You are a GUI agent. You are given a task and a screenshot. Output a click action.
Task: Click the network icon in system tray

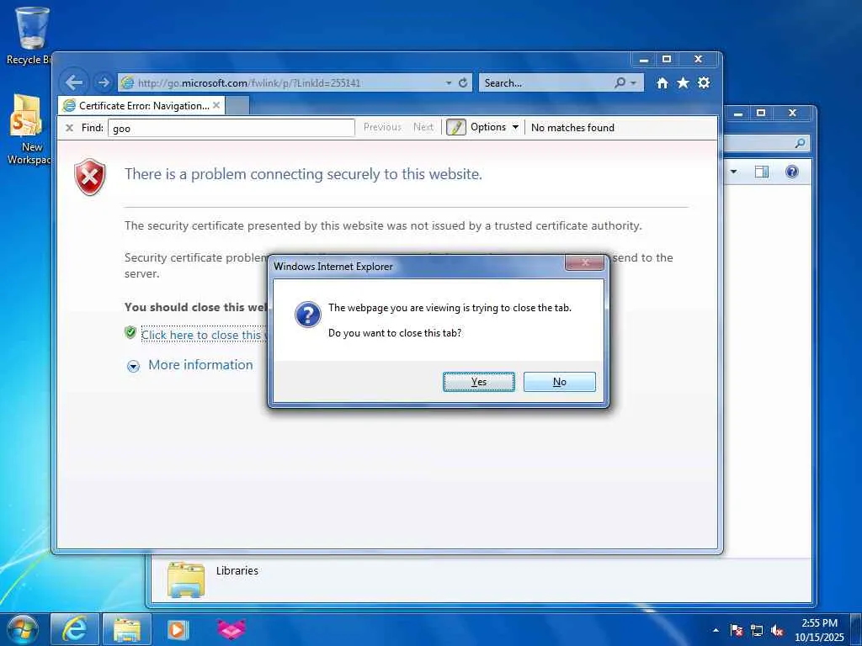pos(757,630)
